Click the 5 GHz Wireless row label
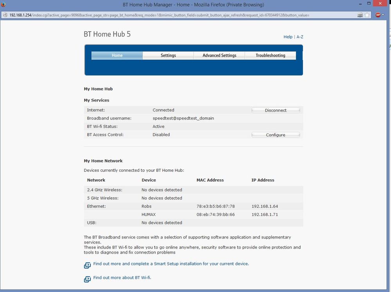The image size is (391, 292). click(103, 198)
